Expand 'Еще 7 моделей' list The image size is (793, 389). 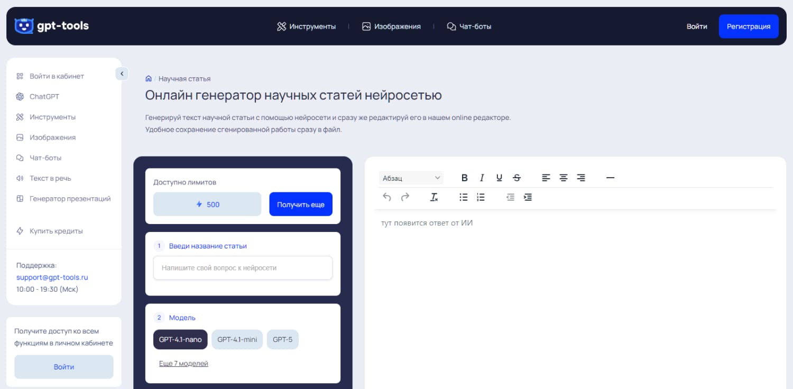[183, 363]
